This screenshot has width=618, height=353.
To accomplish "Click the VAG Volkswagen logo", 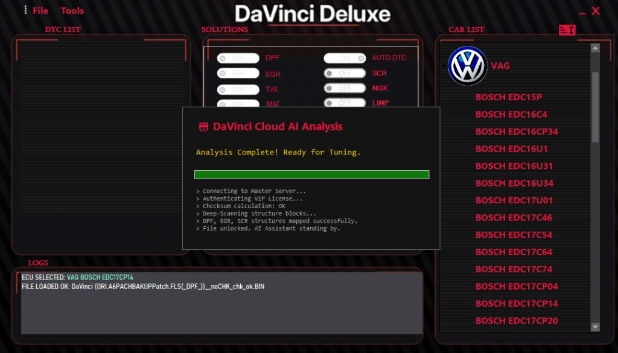I will [x=468, y=66].
